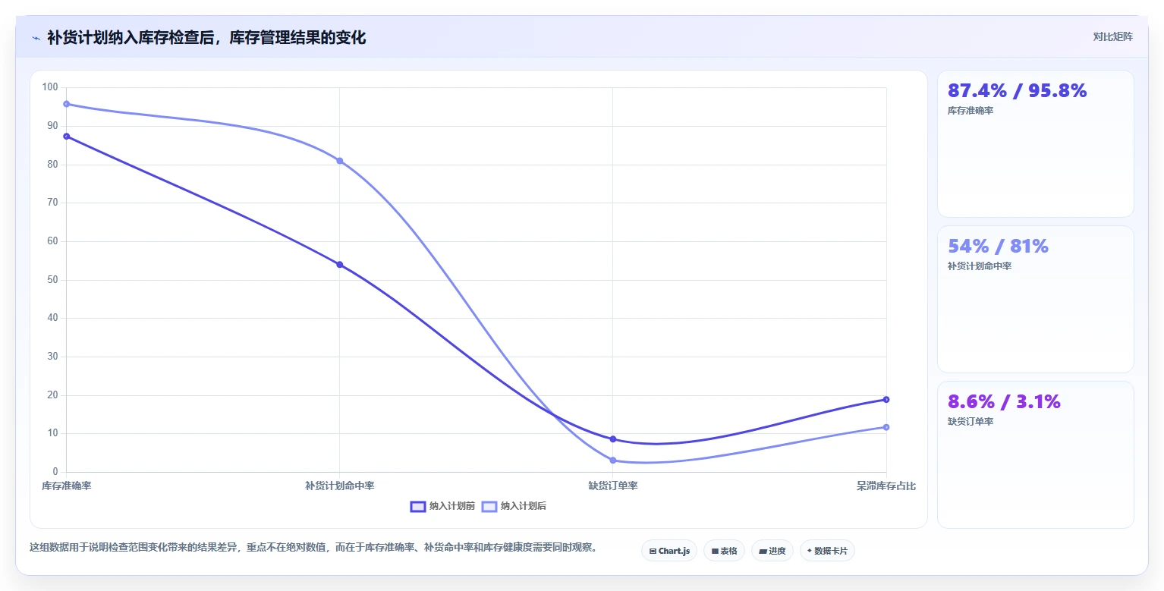Click the 87.4% / 95.8% card value
Viewport: 1164px width, 591px height.
click(x=1017, y=91)
